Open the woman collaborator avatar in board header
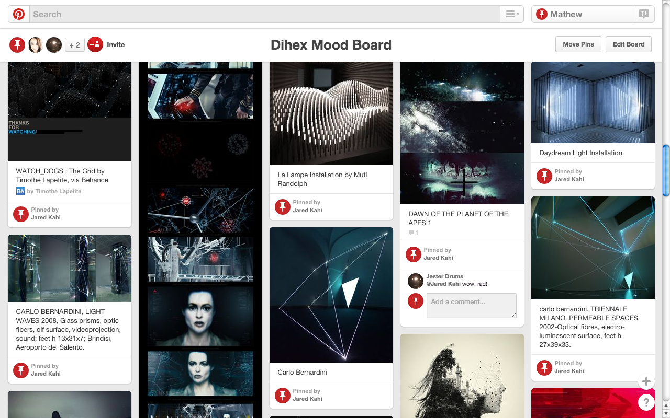Screen dimensions: 670x418 pyautogui.click(x=36, y=45)
